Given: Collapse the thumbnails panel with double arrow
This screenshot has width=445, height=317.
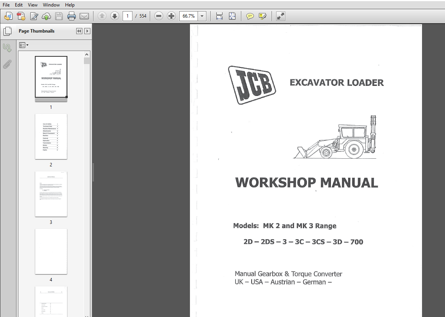Looking at the screenshot, I should point(79,31).
